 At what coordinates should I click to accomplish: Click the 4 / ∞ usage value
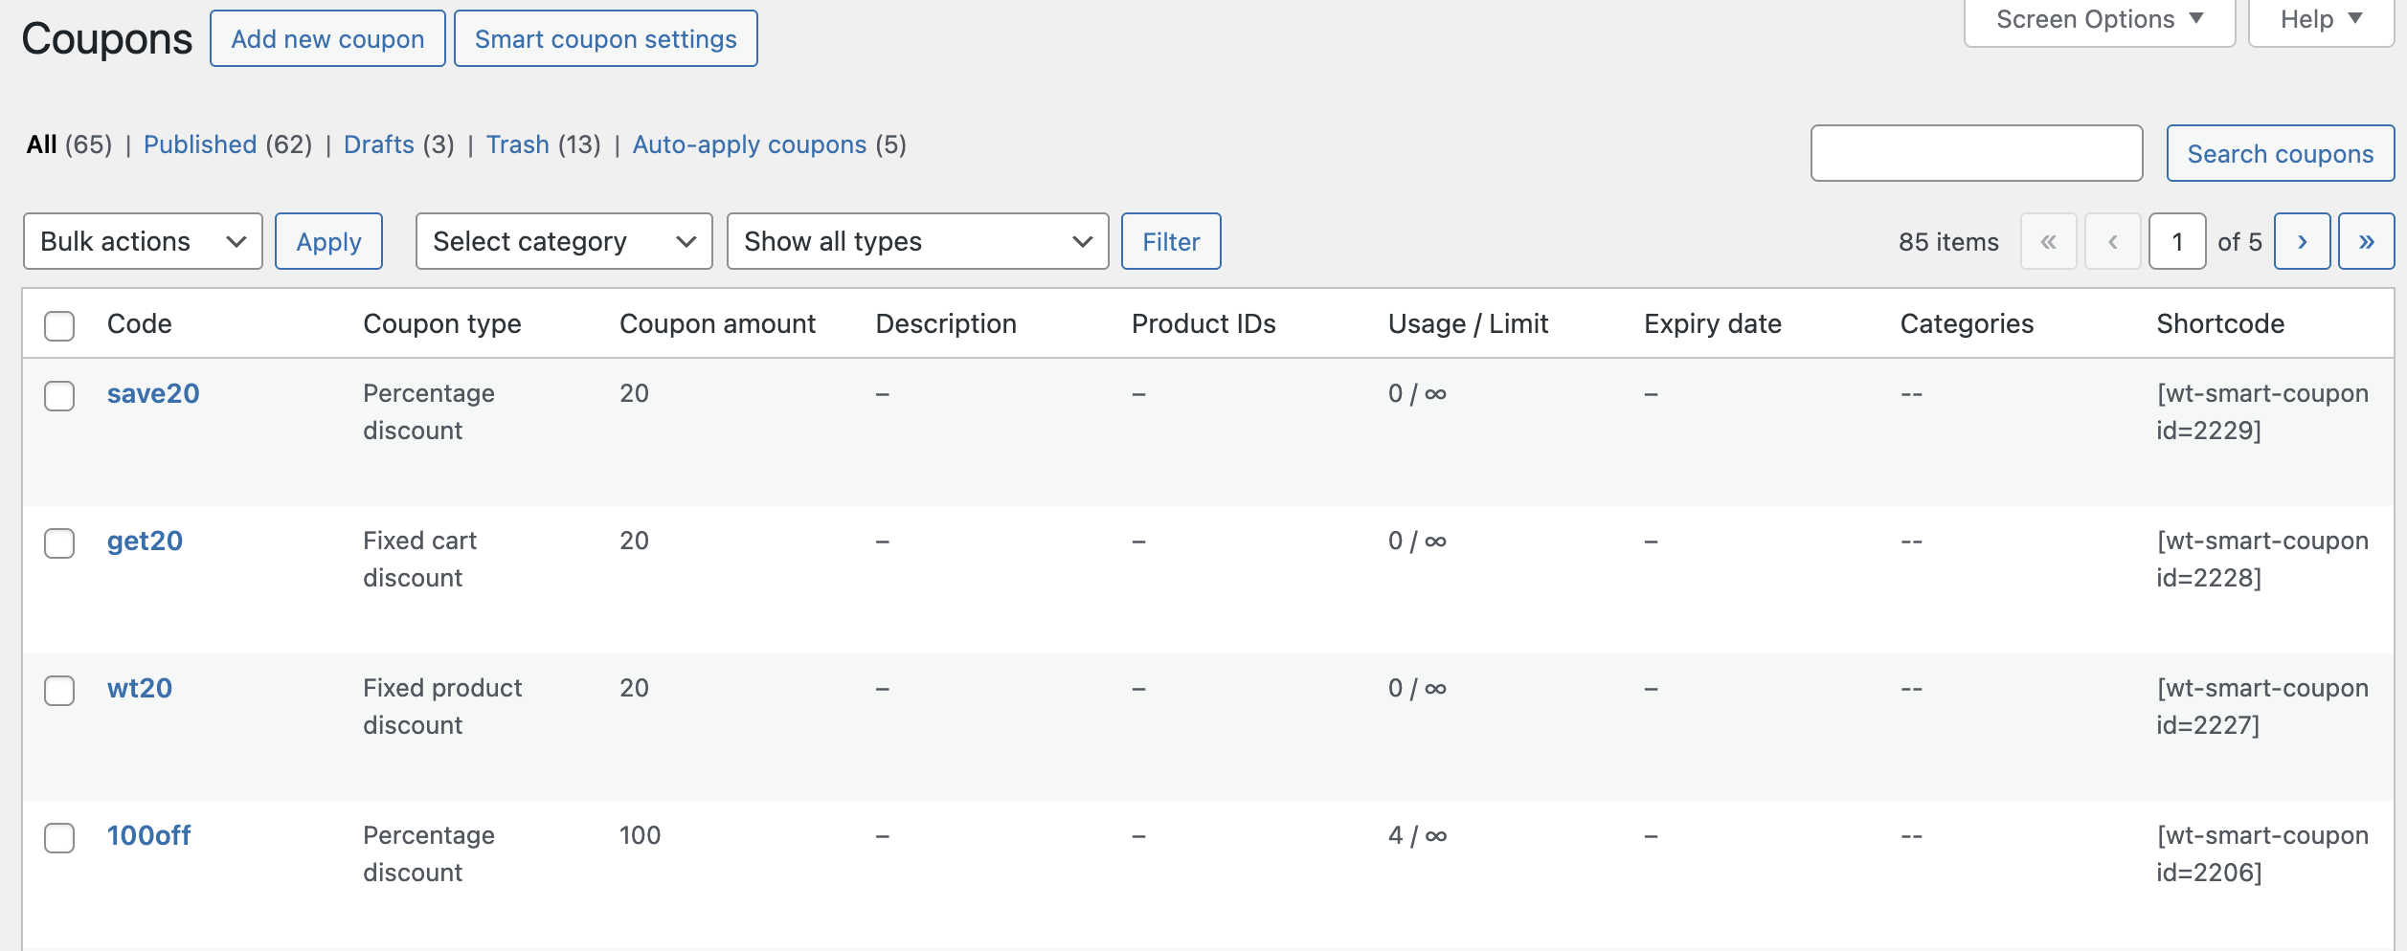pyautogui.click(x=1418, y=836)
